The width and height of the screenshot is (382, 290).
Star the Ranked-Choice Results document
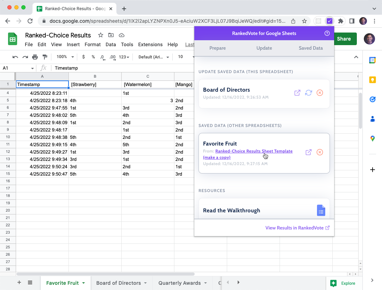pos(100,35)
